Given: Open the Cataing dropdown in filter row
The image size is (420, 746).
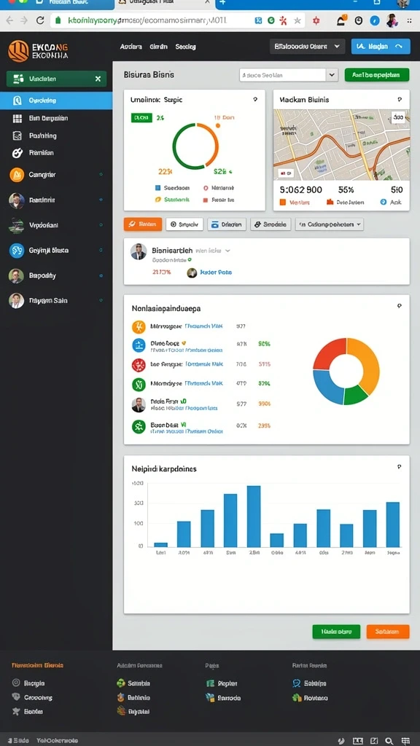Looking at the screenshot, I should tap(330, 224).
